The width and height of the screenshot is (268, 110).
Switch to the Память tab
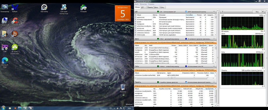tap(150, 7)
